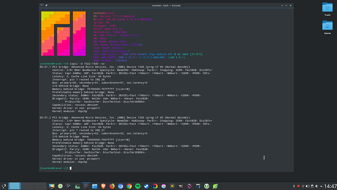
Task: Click the terminal prompt cursor on the last line
Action: pos(70,168)
